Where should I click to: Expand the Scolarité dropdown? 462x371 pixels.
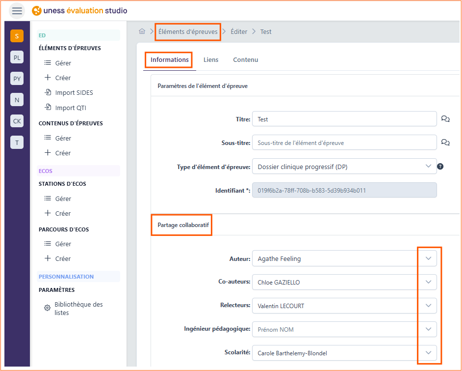(344, 353)
